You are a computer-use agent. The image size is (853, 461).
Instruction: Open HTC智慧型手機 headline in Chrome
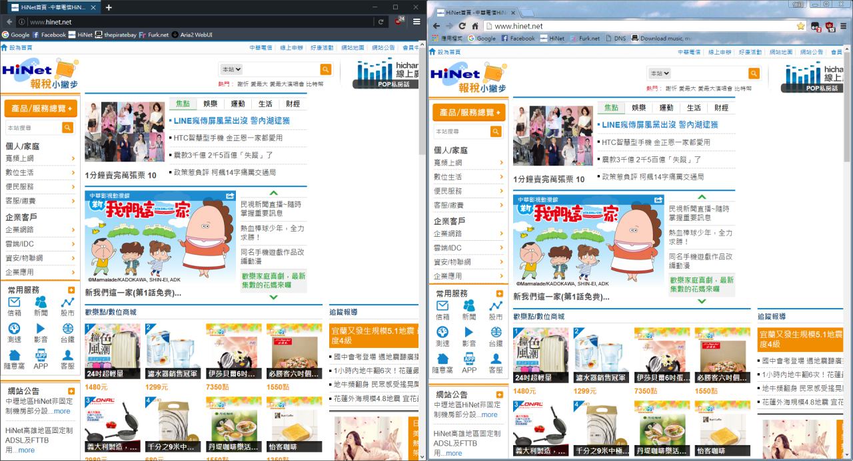(x=656, y=142)
